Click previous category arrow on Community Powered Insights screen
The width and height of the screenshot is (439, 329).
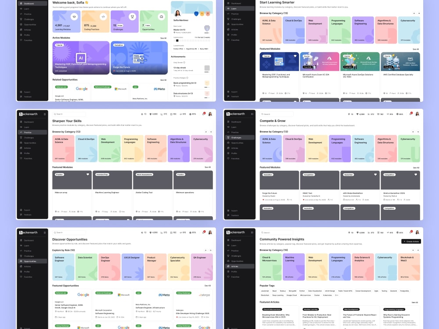(413, 250)
